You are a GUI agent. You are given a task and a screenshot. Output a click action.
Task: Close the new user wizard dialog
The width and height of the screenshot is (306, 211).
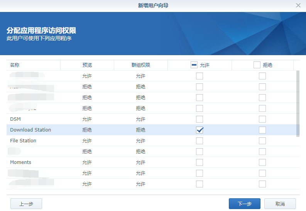(298, 5)
